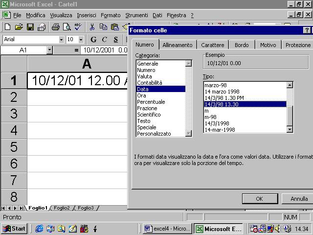Select Percentuale in the Categoria list
Image resolution: width=313 pixels, height=235 pixels.
[x=151, y=102]
